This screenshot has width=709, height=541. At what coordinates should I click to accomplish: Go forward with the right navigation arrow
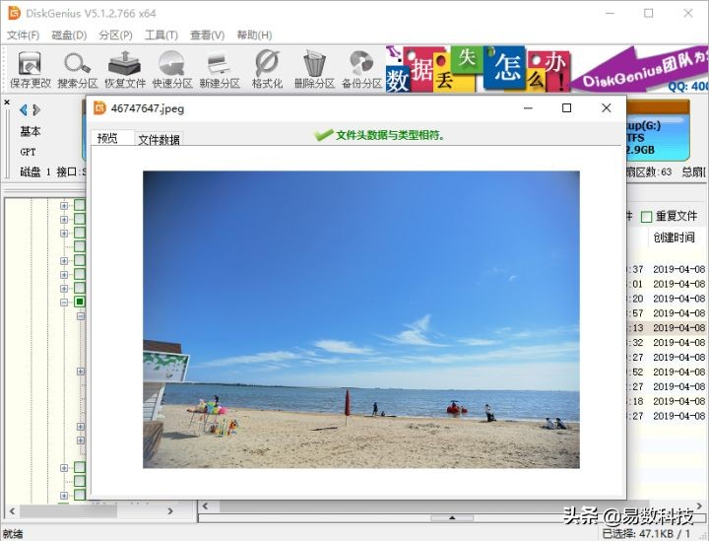36,109
